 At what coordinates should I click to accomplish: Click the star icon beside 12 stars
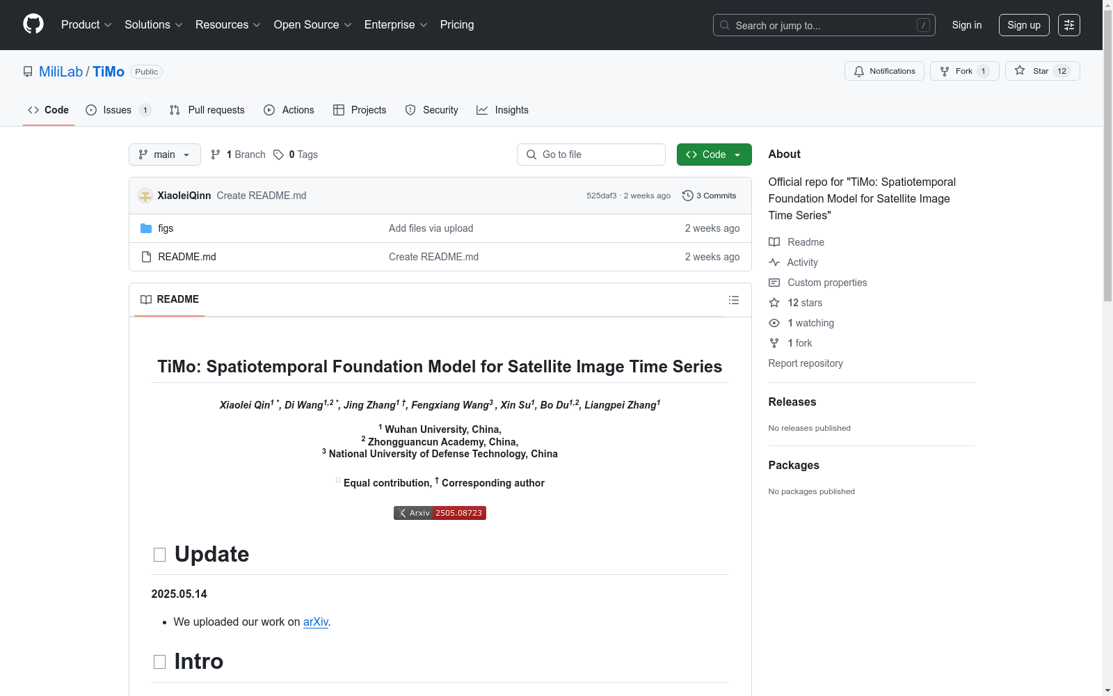pos(774,303)
